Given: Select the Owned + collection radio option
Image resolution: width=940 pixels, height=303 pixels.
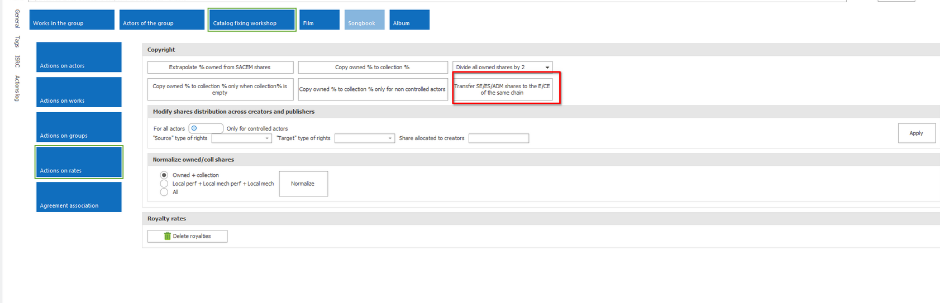Looking at the screenshot, I should click(164, 175).
